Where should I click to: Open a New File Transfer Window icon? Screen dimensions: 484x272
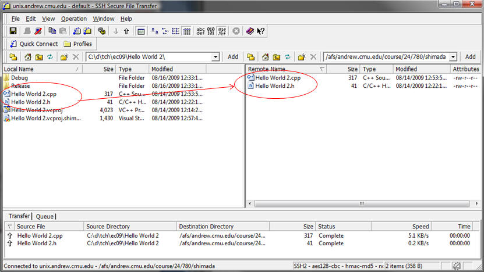88,31
